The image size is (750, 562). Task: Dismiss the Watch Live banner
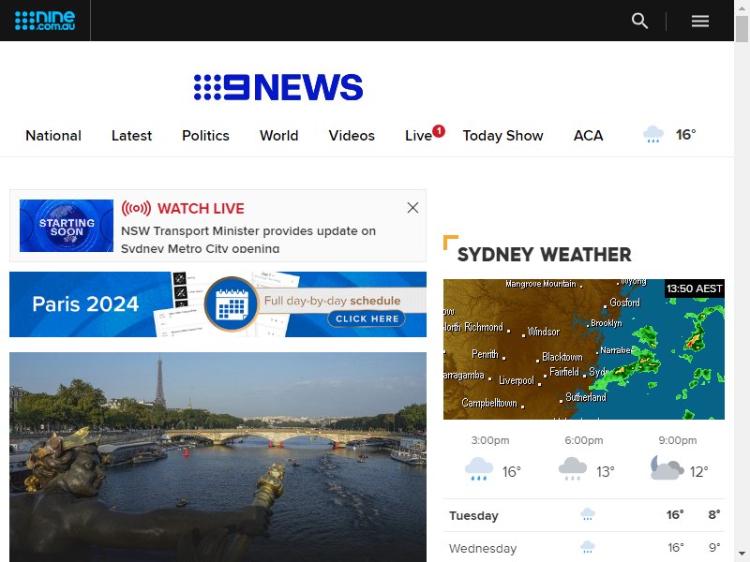pos(412,207)
